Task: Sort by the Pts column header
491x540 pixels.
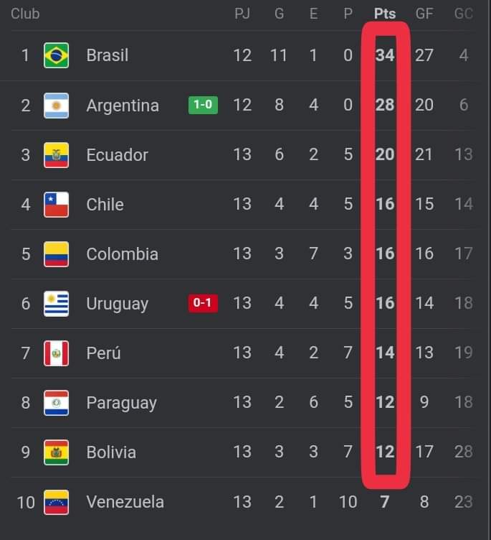Action: pyautogui.click(x=385, y=14)
